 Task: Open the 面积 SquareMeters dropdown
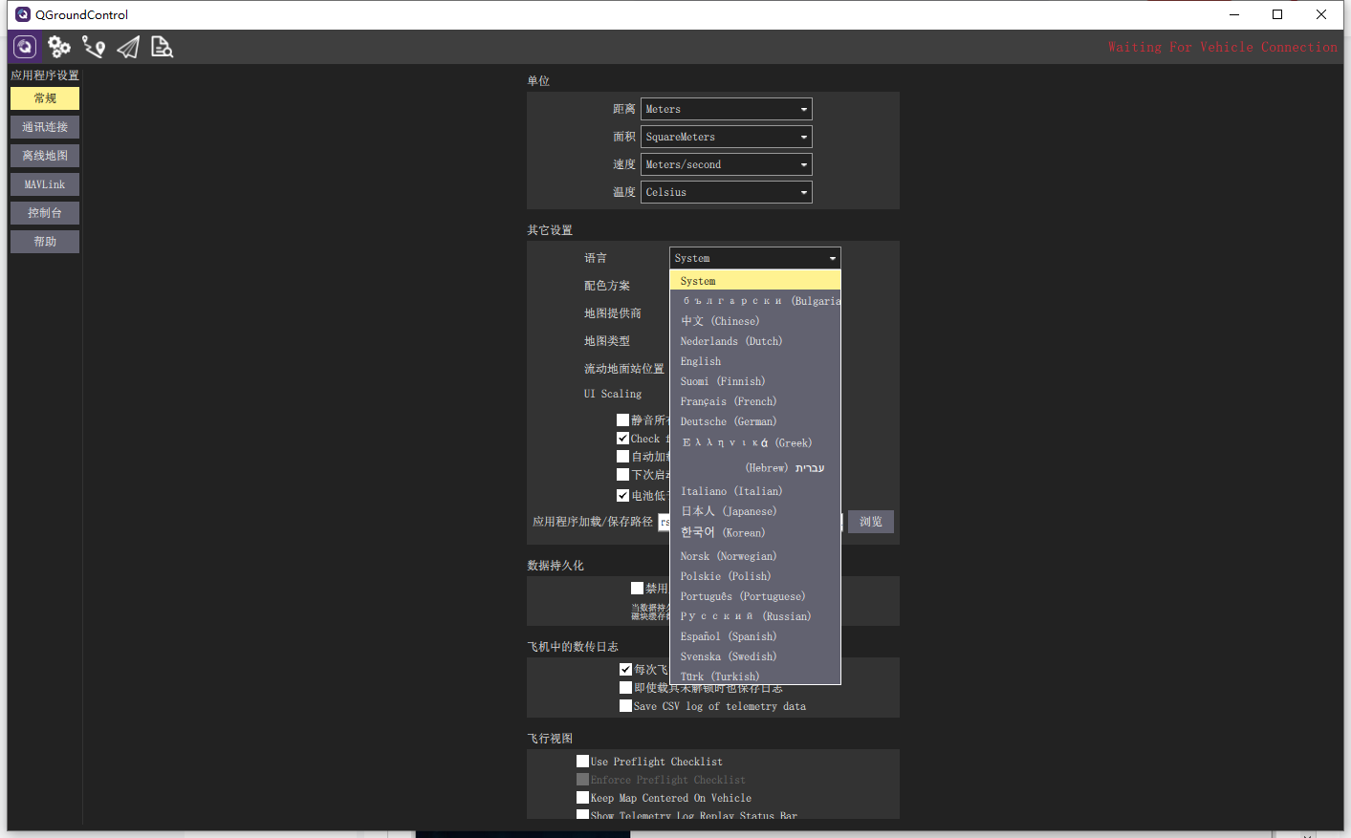(x=727, y=137)
